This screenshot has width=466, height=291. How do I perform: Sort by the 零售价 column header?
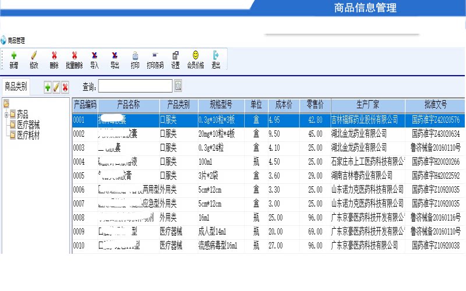click(315, 105)
